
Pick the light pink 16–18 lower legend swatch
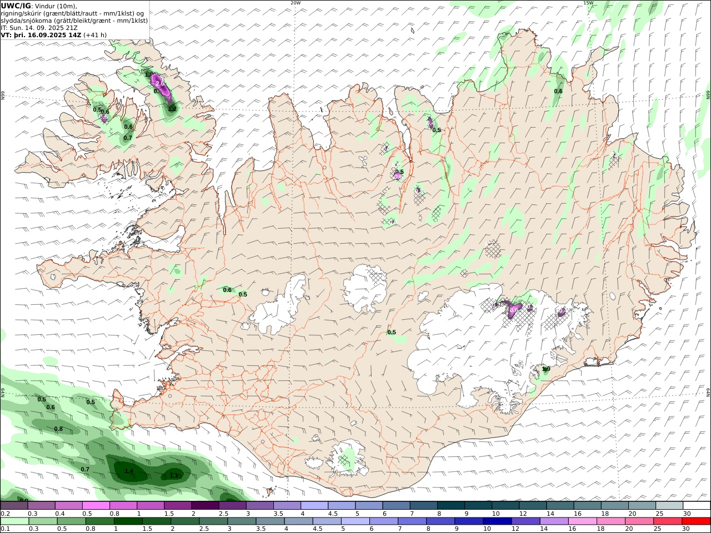pos(583,521)
